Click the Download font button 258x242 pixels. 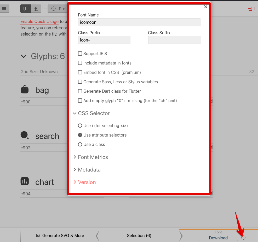(218, 238)
